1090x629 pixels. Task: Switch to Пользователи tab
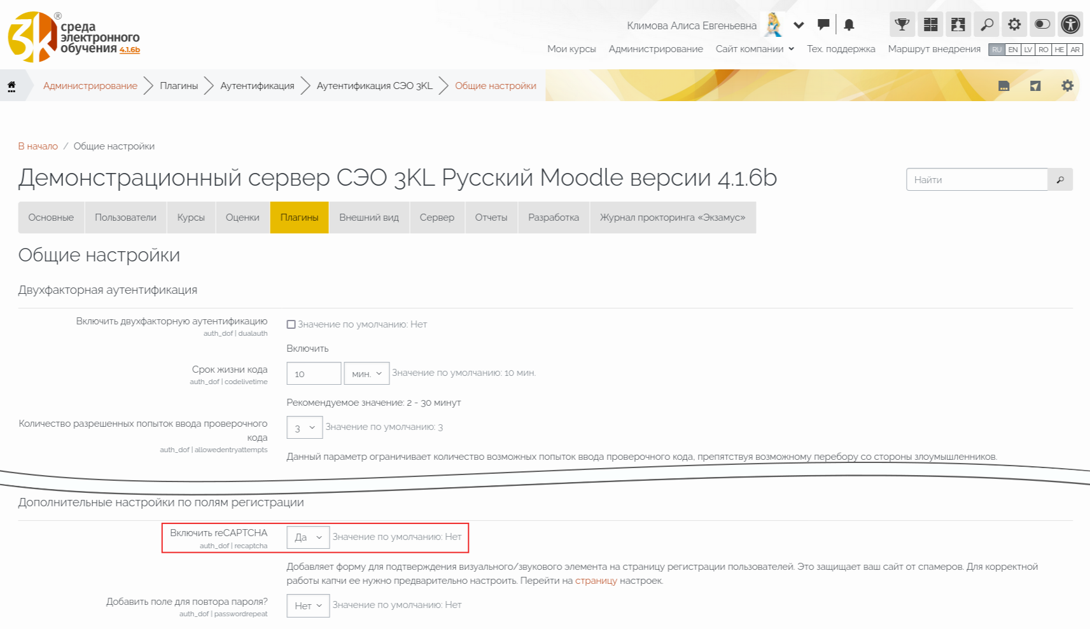coord(125,218)
